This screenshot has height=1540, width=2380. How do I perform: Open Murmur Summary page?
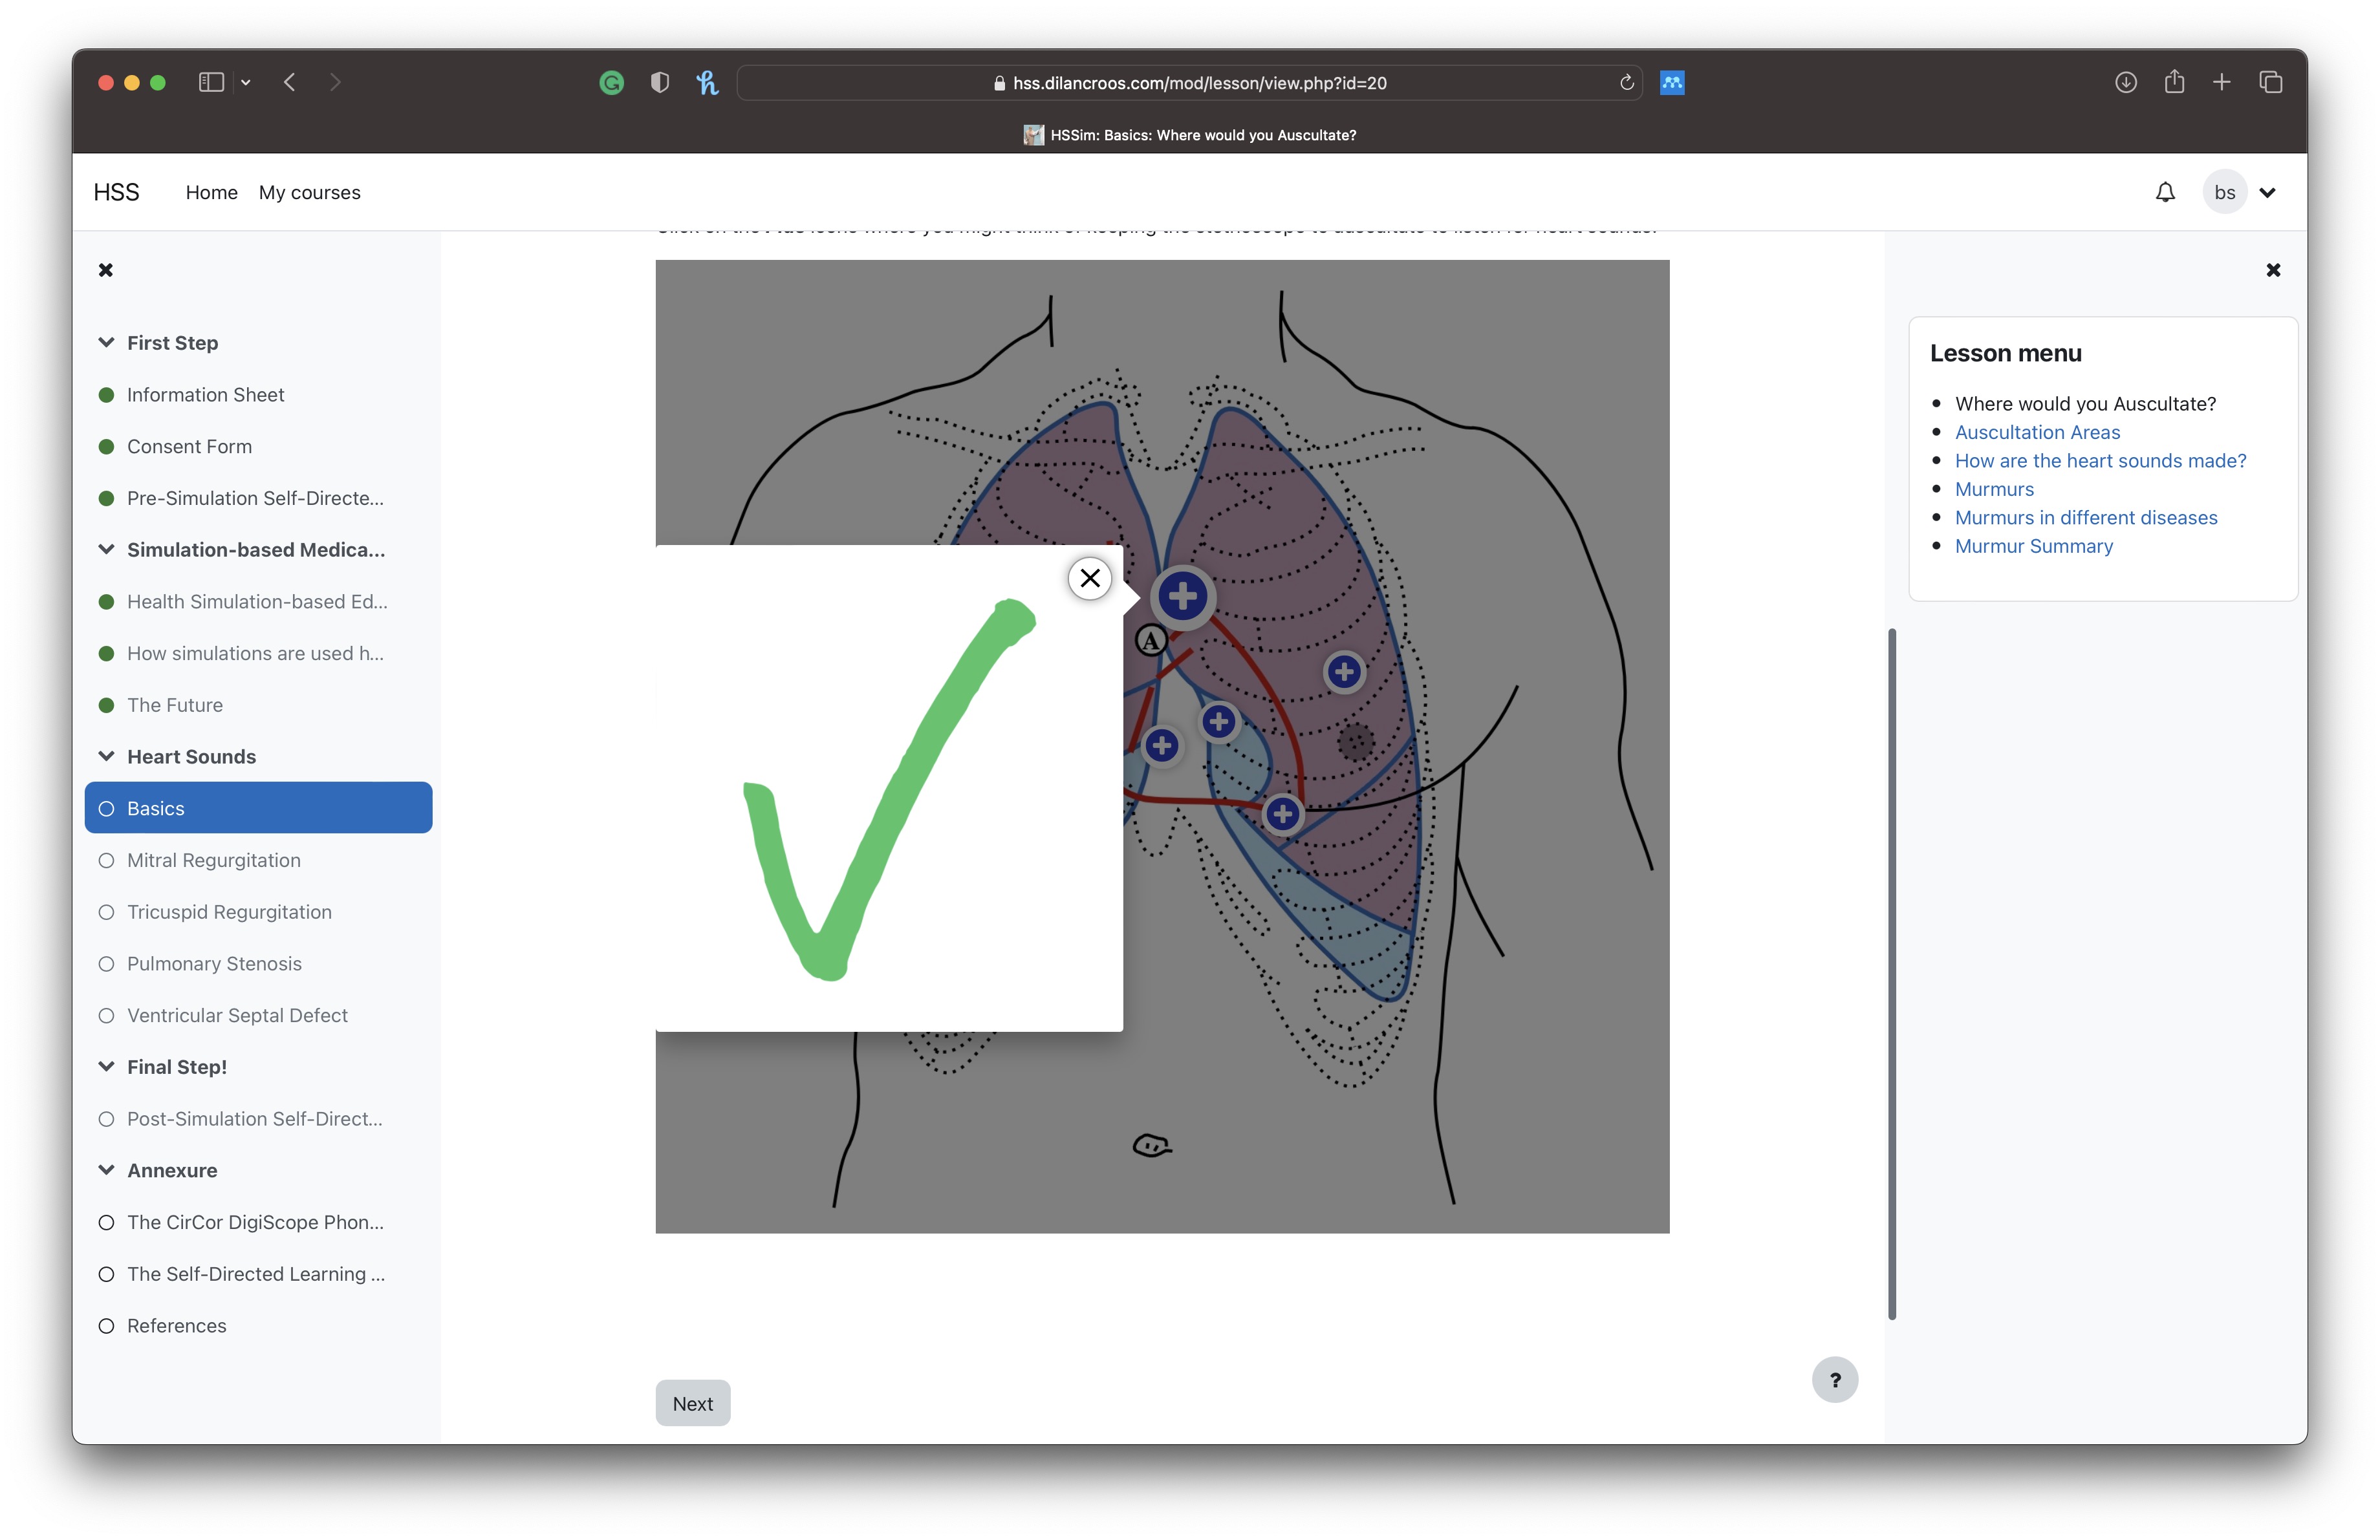click(x=2034, y=546)
